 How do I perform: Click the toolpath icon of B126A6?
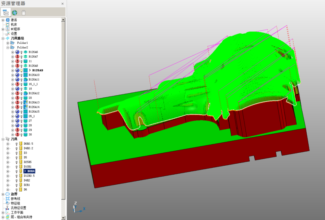[26, 52]
